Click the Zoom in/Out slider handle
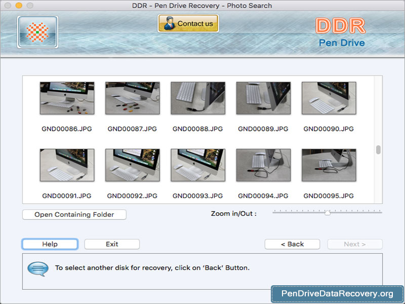Screen dimensions: 405x304 [328, 213]
